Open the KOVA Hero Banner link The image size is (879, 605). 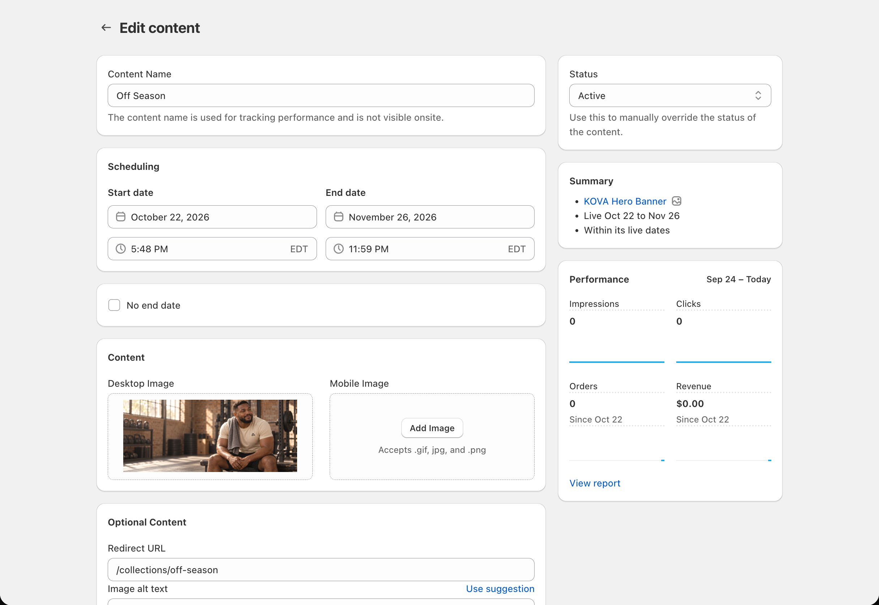625,201
